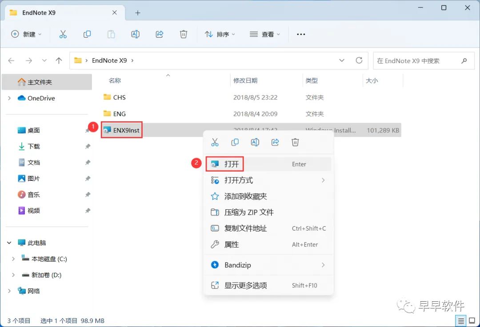Open the 新建 (New) dropdown
Screen dimensions: 480x327
tap(26, 34)
